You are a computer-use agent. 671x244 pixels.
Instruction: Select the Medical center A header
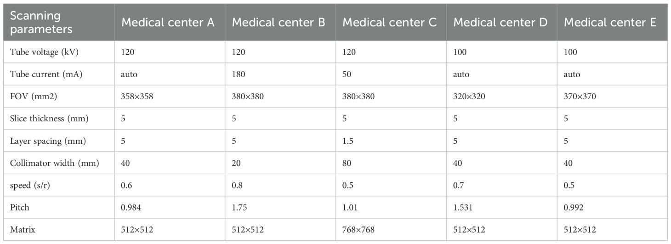point(168,23)
